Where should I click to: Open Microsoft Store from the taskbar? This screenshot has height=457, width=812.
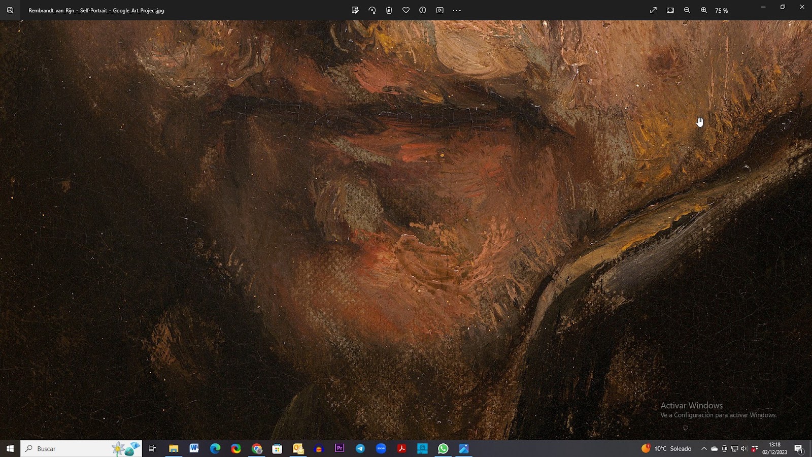277,448
